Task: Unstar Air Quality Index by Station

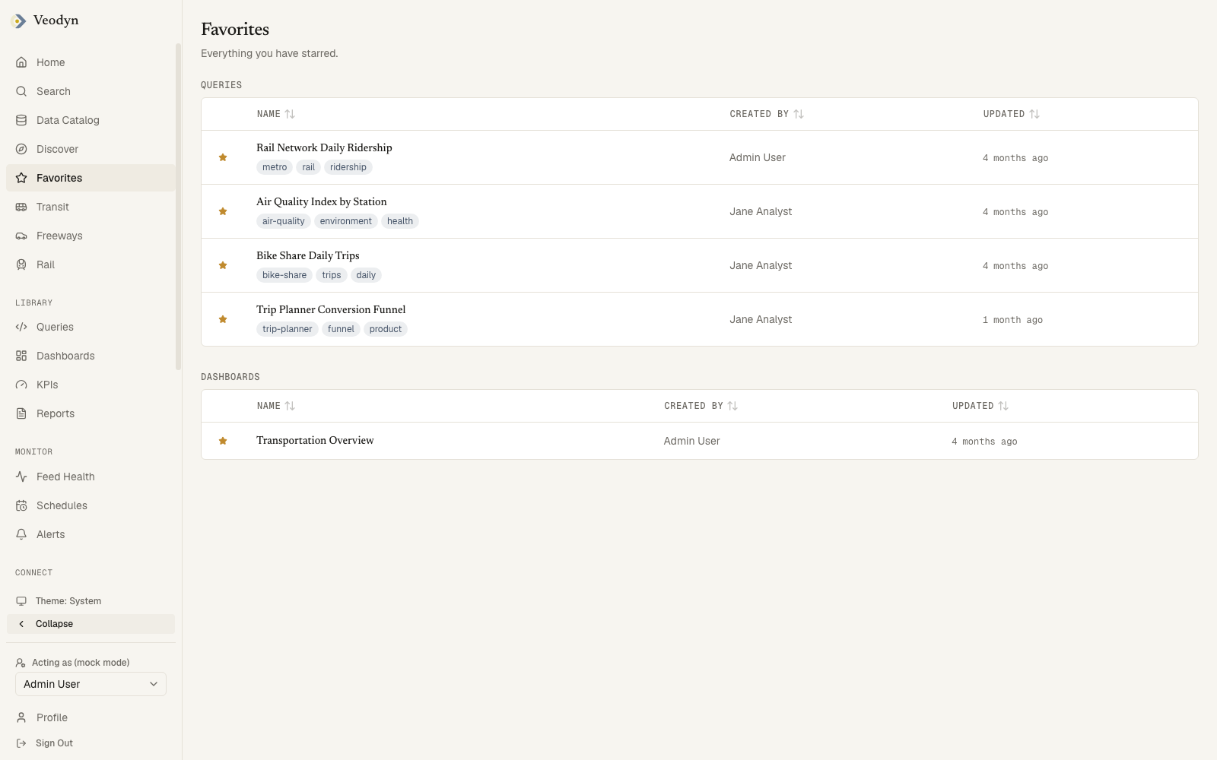Action: [x=223, y=211]
